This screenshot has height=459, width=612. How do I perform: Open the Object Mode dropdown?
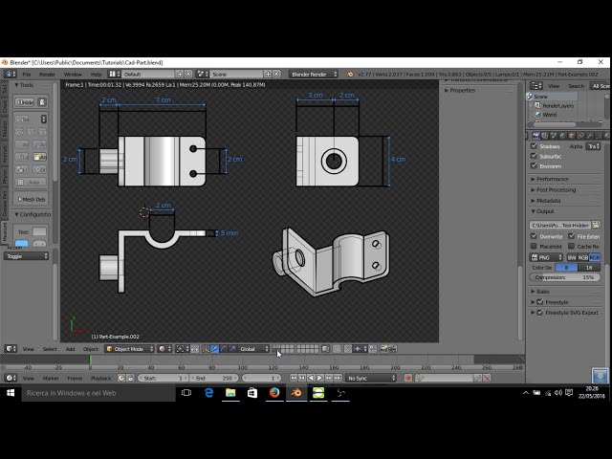130,349
